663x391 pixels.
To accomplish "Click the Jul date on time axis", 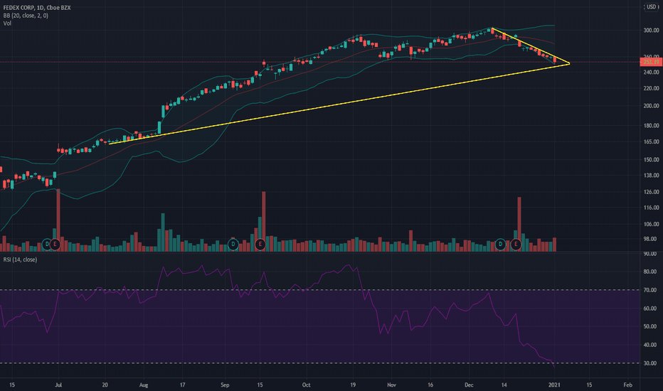I will [58, 385].
